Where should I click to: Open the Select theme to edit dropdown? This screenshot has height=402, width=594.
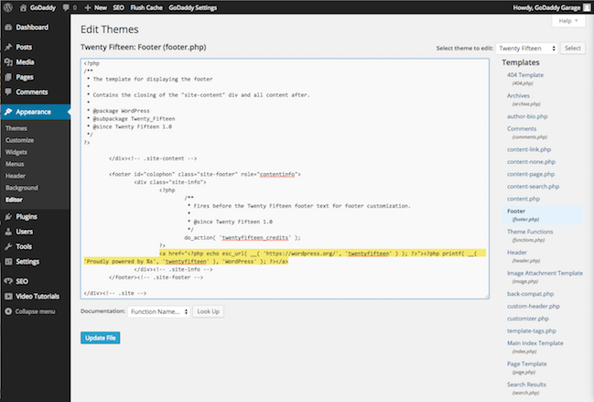pos(526,49)
